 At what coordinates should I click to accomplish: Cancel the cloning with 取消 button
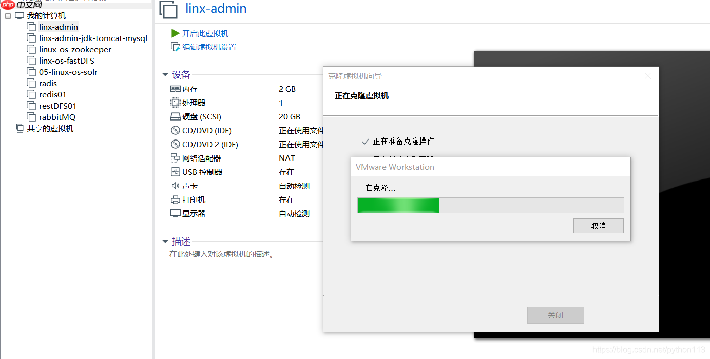[598, 226]
